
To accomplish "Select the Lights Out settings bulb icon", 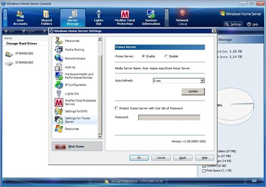I will pyautogui.click(x=59, y=93).
